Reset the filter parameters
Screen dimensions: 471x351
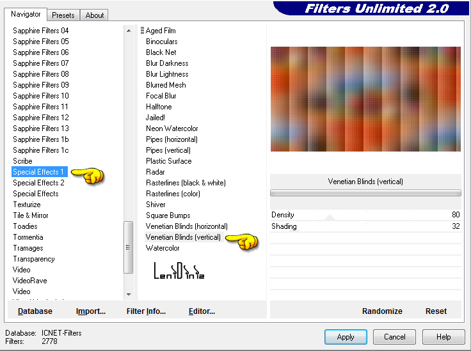436,311
